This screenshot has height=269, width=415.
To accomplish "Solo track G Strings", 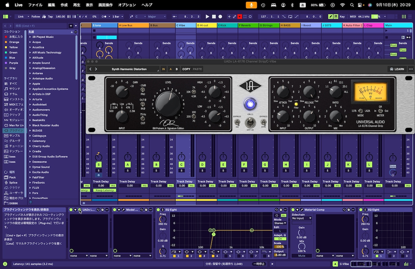I will 265,171.
